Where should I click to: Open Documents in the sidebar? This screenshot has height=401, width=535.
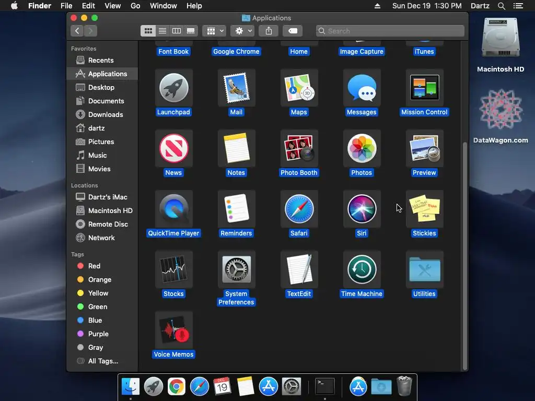[x=102, y=101]
